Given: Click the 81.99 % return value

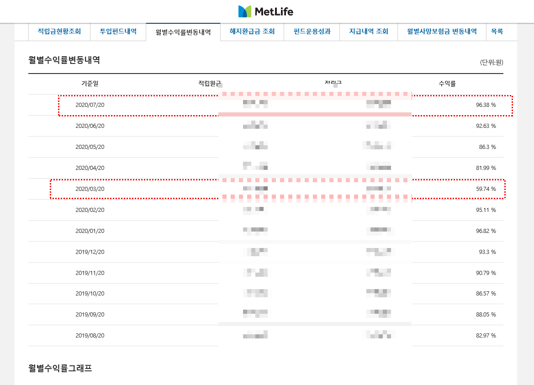Looking at the screenshot, I should [x=486, y=168].
